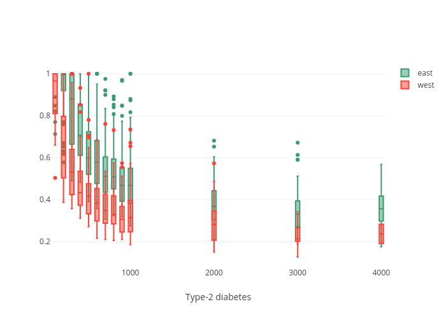Click the 0.2 y-axis tick label
Viewport: 446px width, 318px height.
[x=44, y=242]
